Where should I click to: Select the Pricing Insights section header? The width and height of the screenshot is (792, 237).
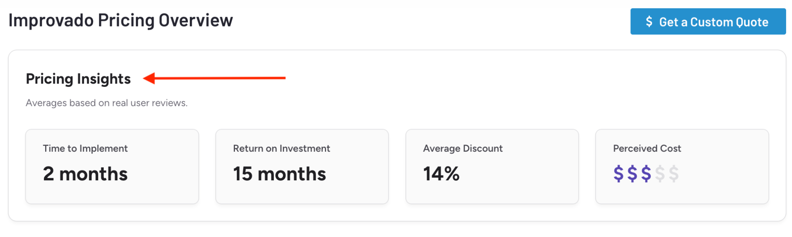(78, 79)
